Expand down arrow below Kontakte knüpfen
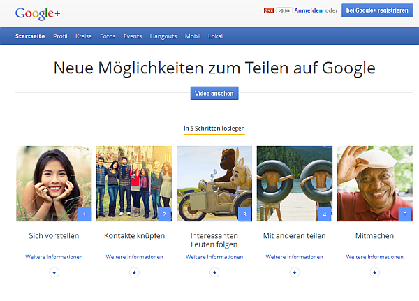This screenshot has width=419, height=301. click(134, 272)
